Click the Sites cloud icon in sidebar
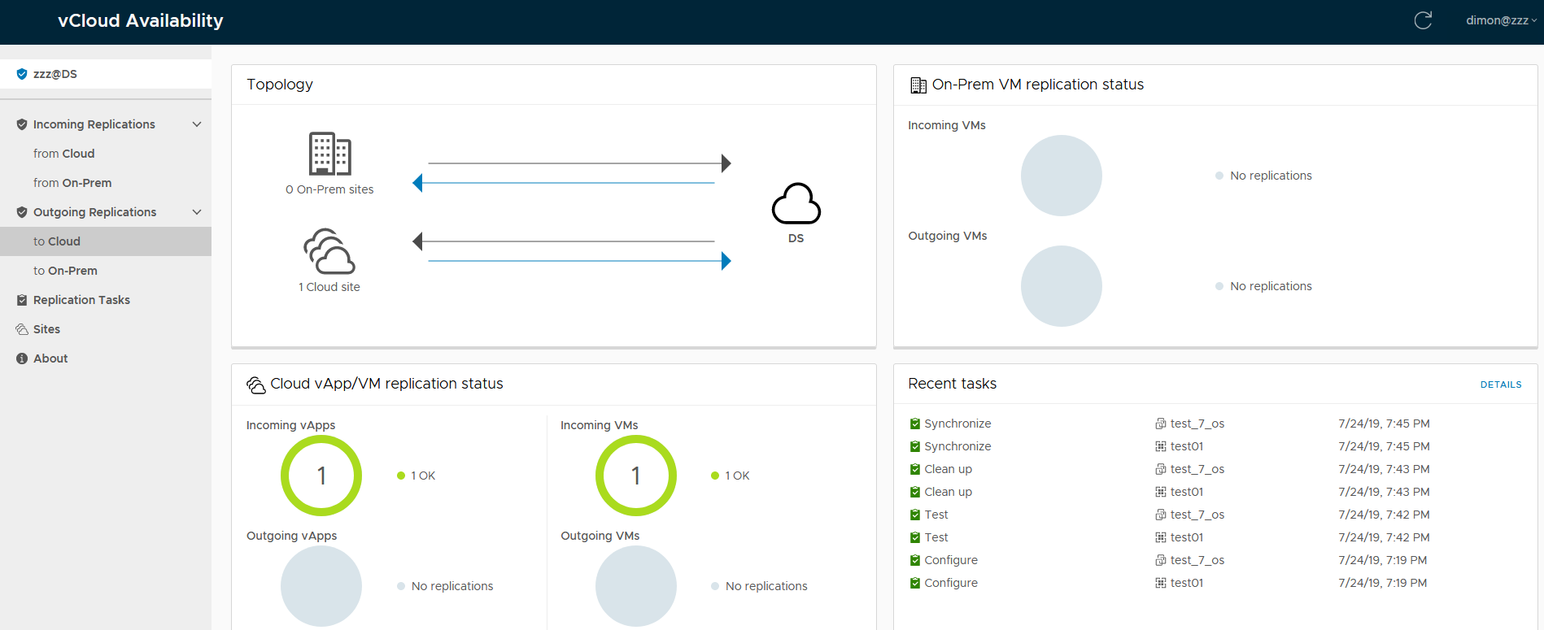This screenshot has height=630, width=1544. point(22,329)
